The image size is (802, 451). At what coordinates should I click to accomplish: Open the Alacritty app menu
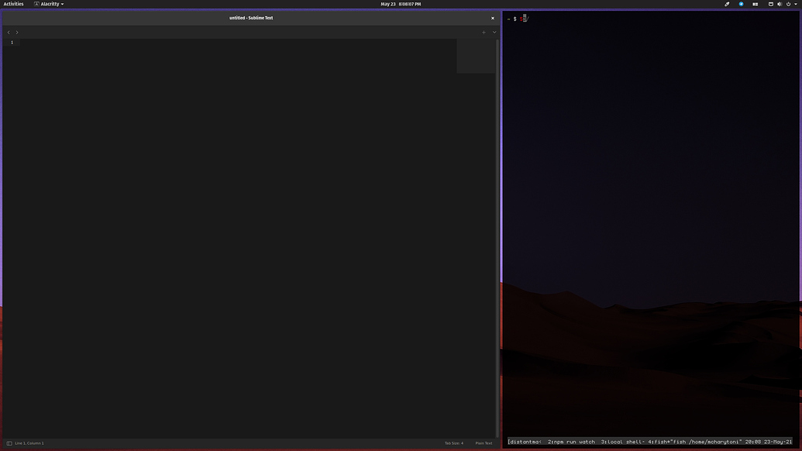[x=49, y=4]
